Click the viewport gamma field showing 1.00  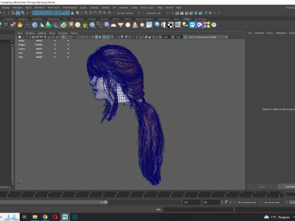178,37
